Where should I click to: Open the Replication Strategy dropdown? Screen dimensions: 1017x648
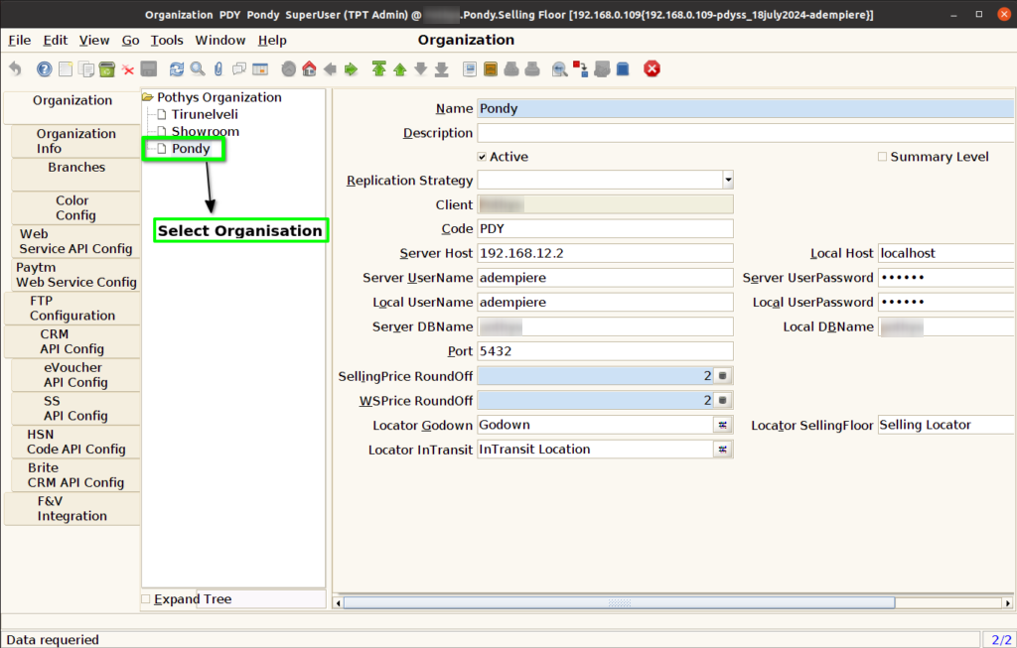tap(728, 181)
